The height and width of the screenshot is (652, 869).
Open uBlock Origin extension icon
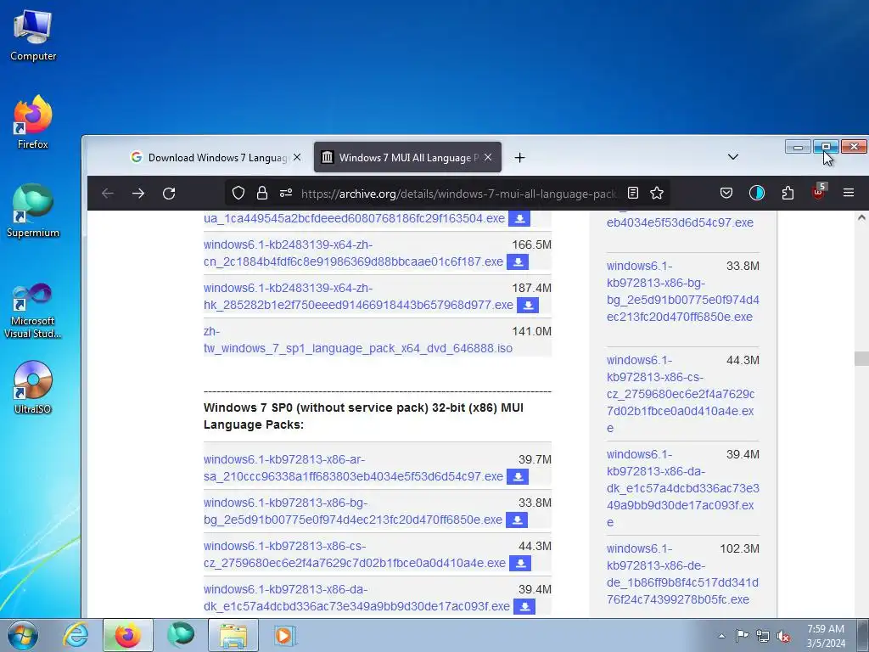[819, 192]
